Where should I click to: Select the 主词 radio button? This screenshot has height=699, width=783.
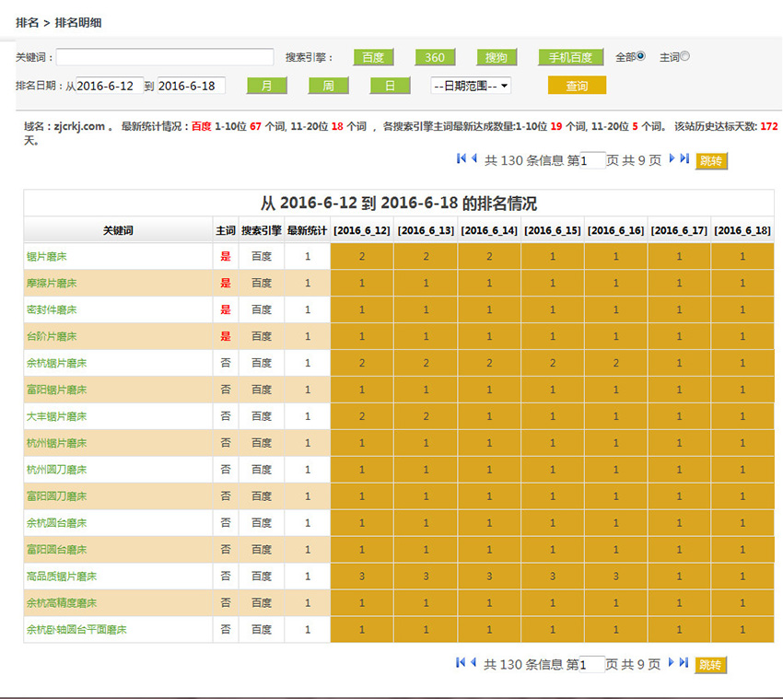pos(684,56)
